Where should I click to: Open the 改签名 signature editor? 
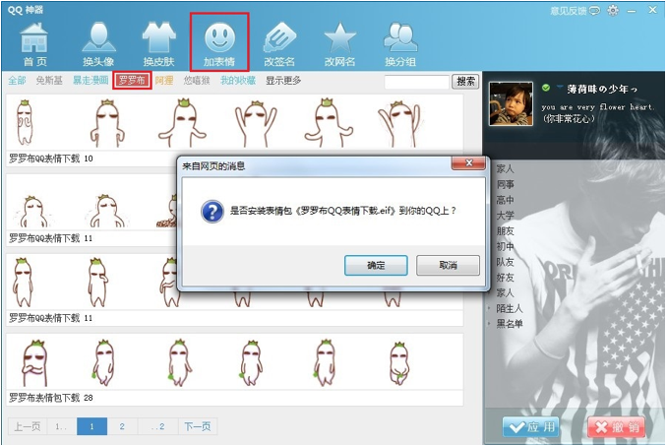coord(279,44)
